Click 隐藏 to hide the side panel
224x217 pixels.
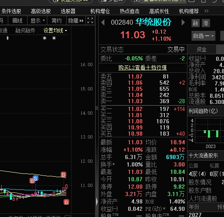(76, 21)
